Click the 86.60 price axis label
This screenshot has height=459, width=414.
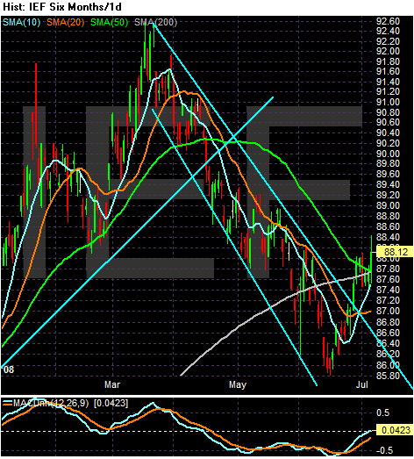click(x=388, y=333)
